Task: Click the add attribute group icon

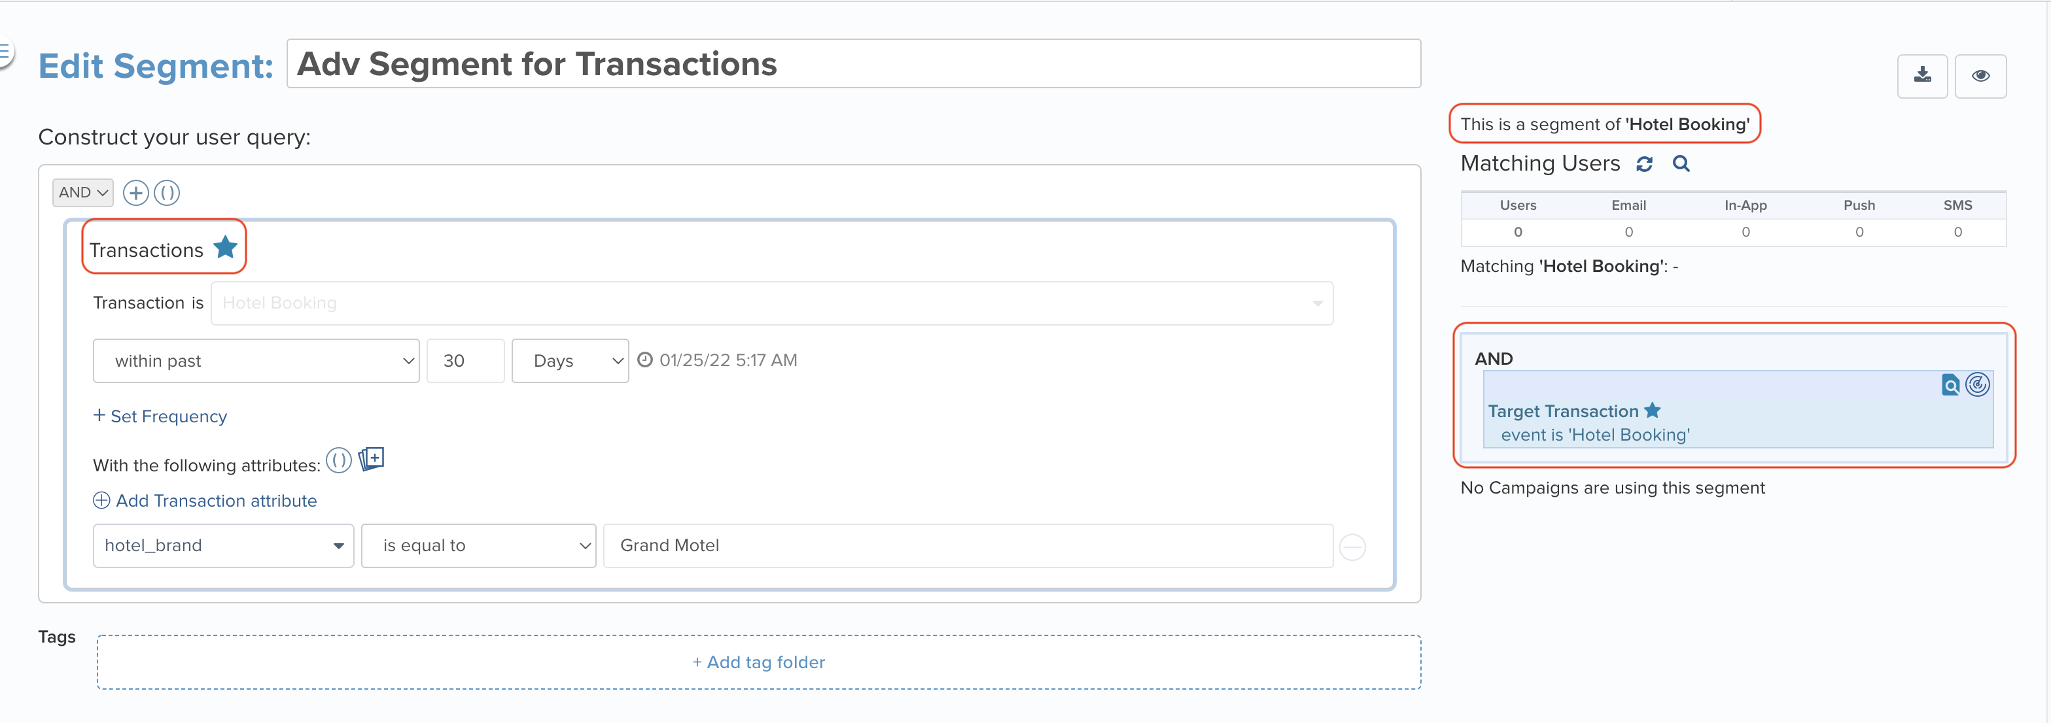Action: coord(371,459)
